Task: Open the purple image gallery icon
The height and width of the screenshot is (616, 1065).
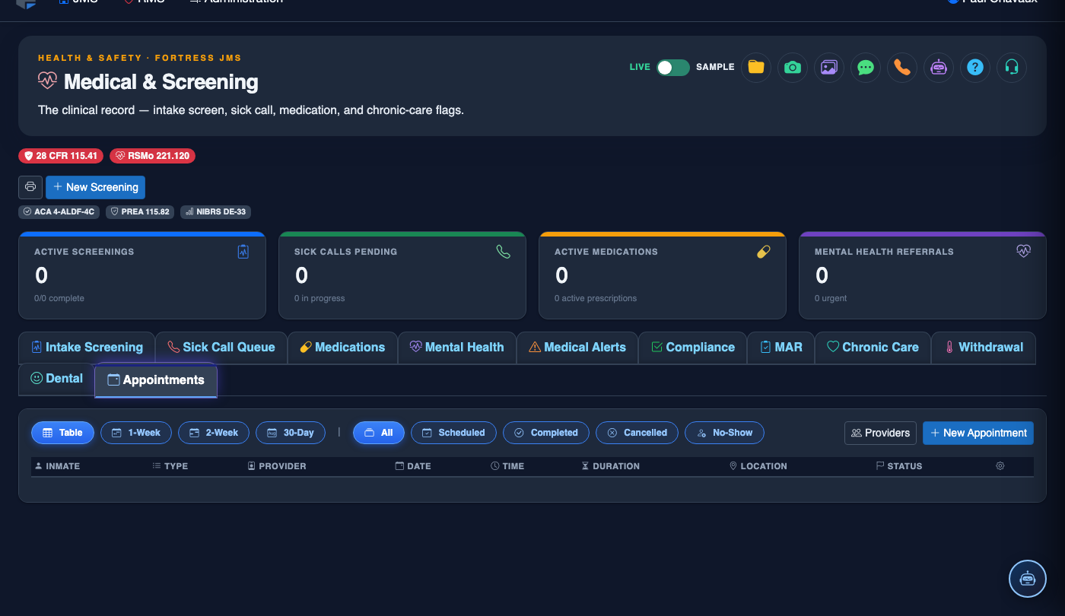Action: point(829,67)
